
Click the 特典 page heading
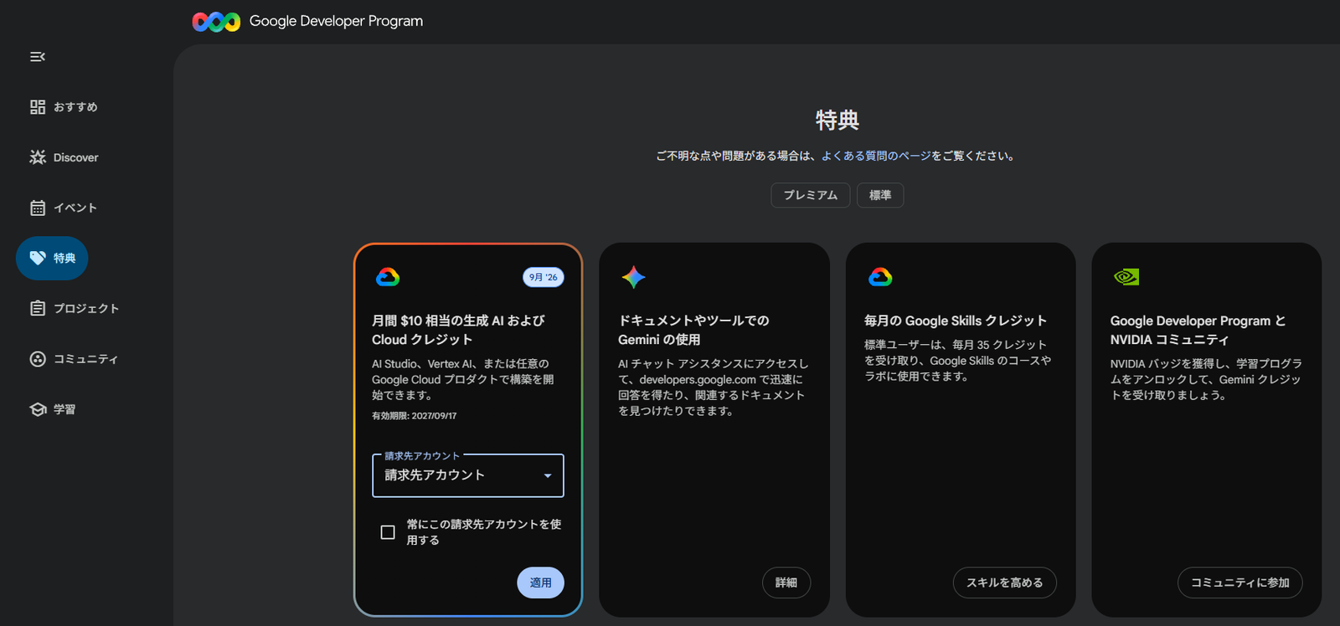pos(837,121)
